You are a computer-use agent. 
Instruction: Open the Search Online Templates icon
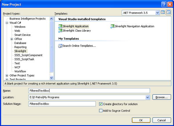(x=60, y=46)
